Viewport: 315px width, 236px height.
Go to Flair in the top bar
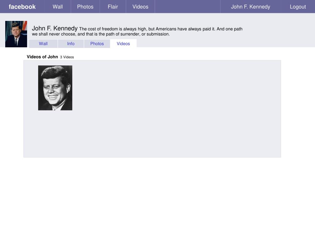tap(113, 7)
